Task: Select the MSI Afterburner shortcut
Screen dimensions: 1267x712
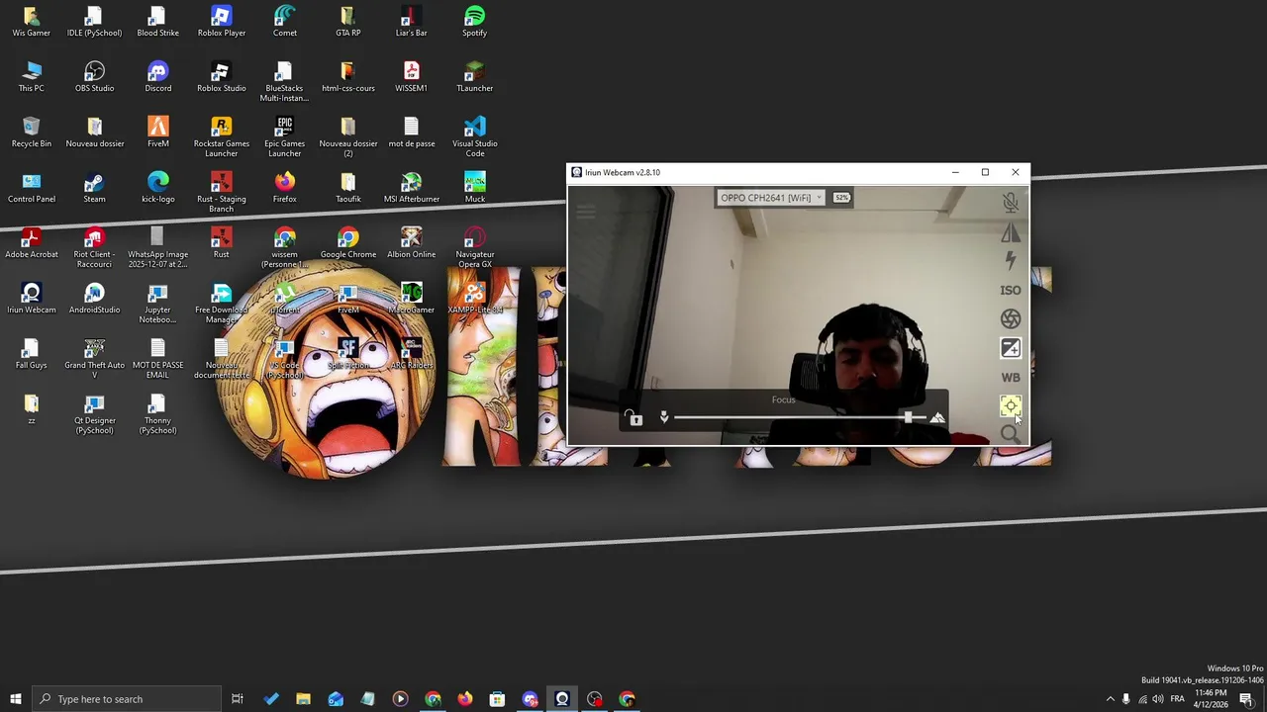Action: click(x=411, y=188)
